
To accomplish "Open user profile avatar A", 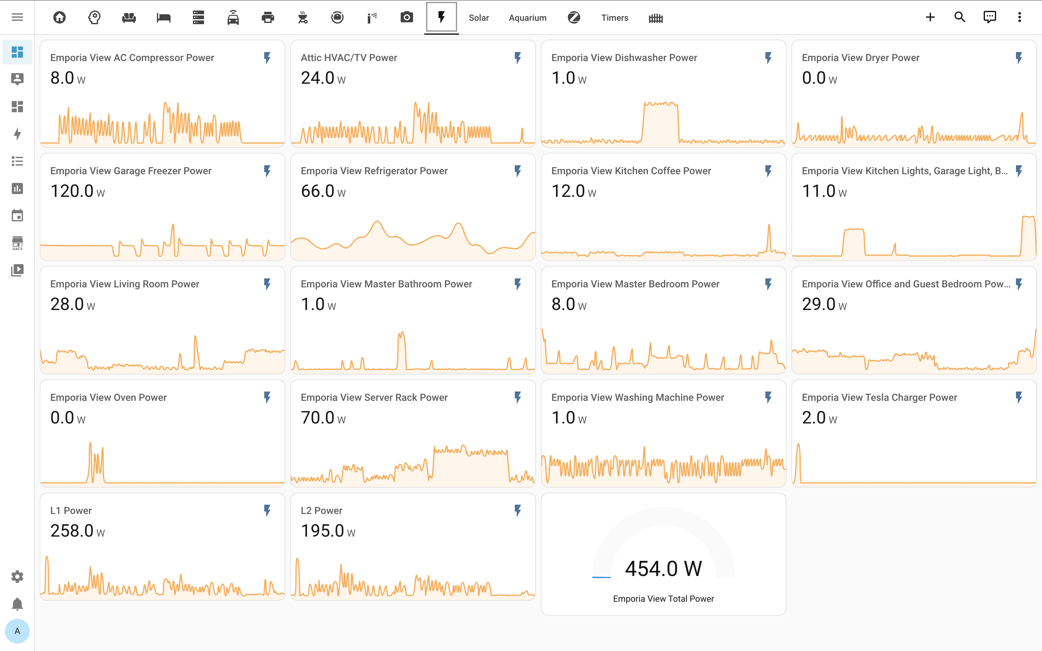I will point(17,631).
